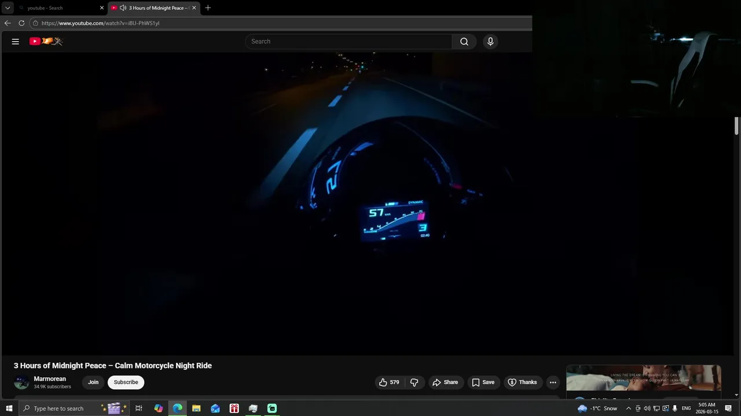Open the volume control in tray

click(x=647, y=408)
